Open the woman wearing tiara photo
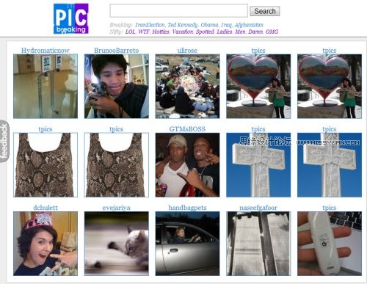 [x=46, y=244]
